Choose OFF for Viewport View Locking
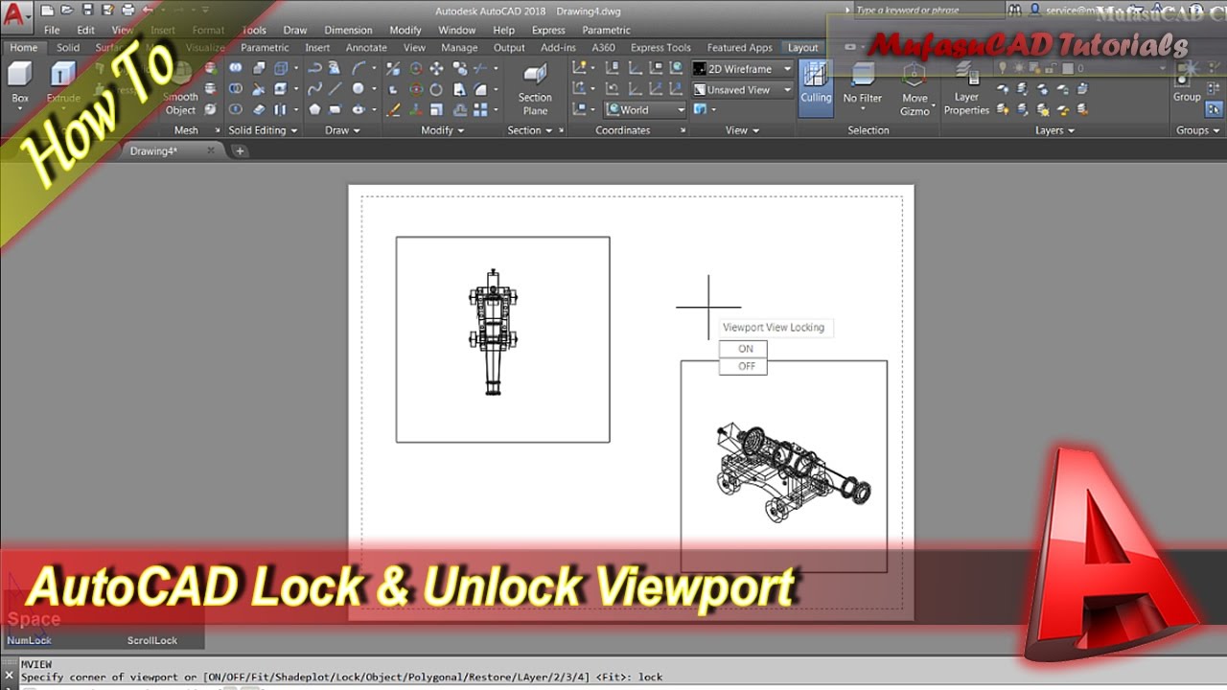The height and width of the screenshot is (690, 1227). [744, 366]
